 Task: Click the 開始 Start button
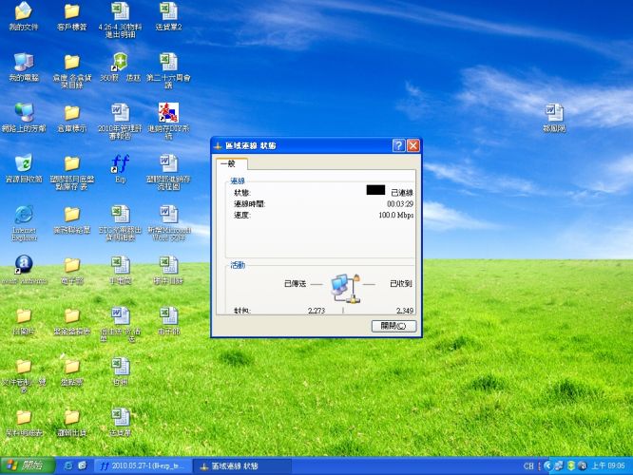pos(27,465)
